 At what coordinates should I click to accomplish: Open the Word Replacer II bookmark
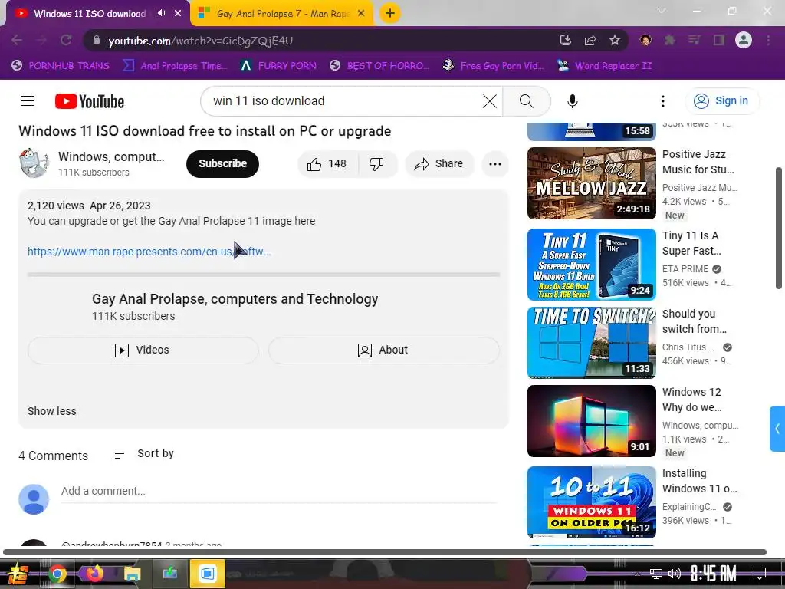[605, 66]
